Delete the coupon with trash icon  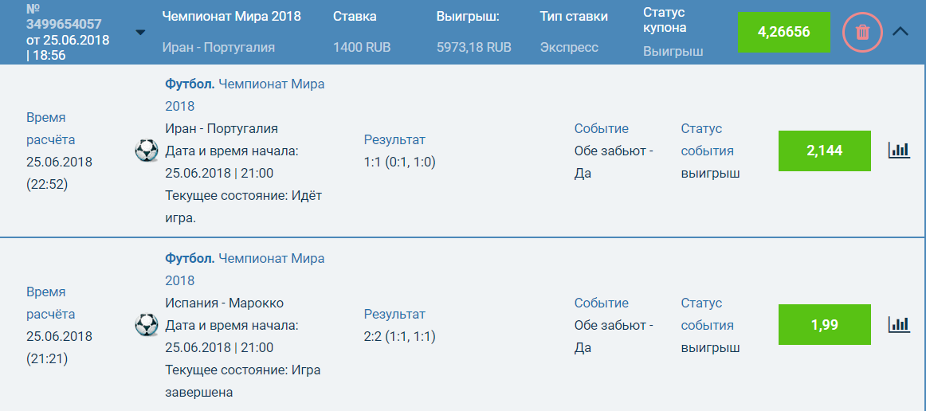point(862,33)
